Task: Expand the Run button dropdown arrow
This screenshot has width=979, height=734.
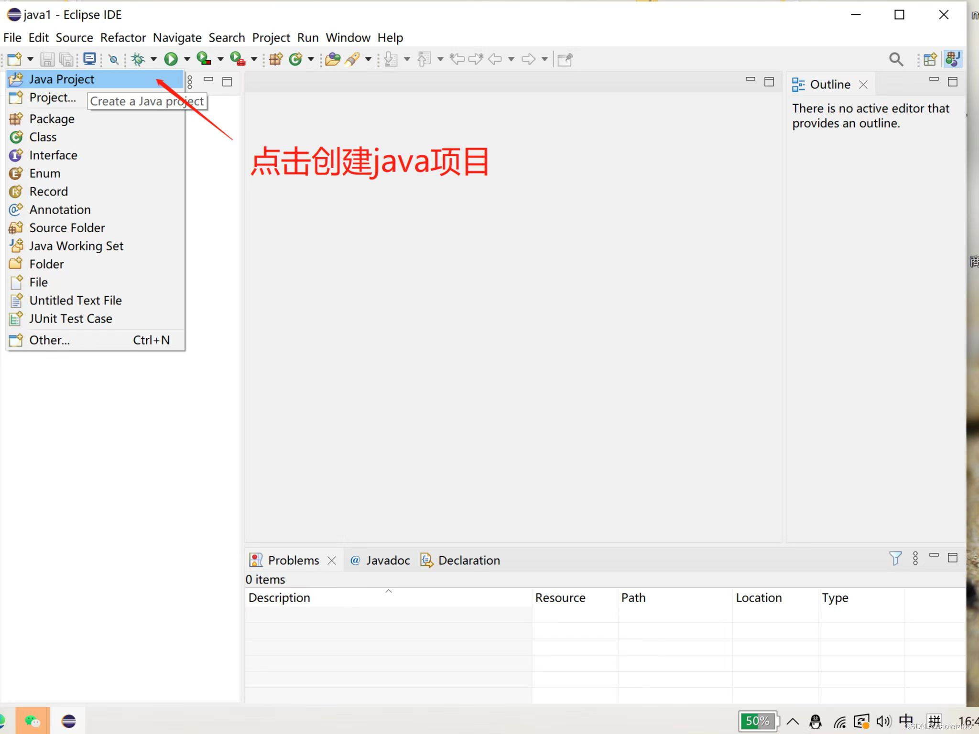Action: [186, 59]
